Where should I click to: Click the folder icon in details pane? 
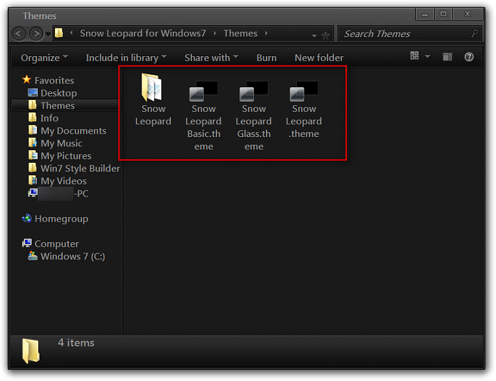[x=31, y=351]
